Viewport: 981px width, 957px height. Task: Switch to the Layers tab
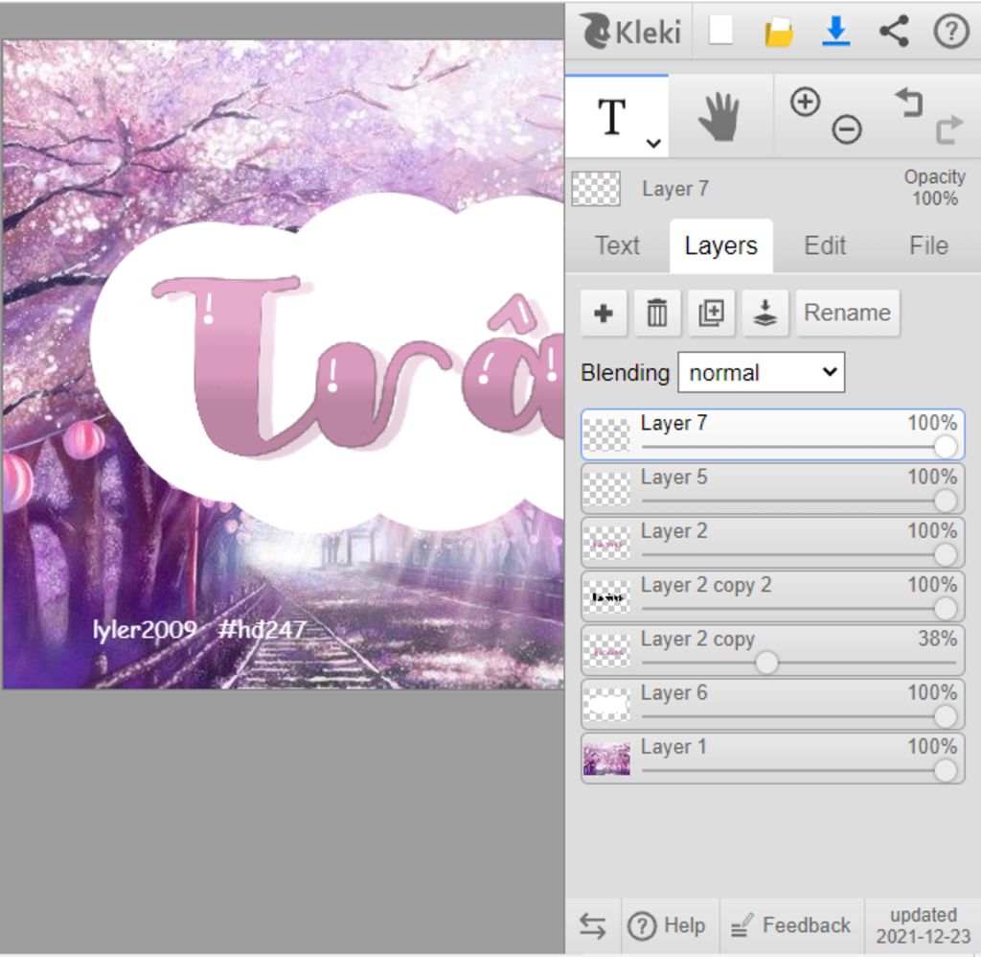click(720, 245)
